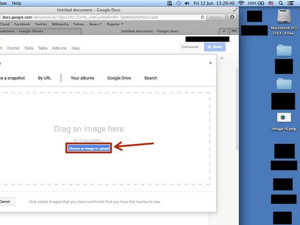Select the Google Drive tab
Screen dimensions: 300x225
pyautogui.click(x=119, y=78)
